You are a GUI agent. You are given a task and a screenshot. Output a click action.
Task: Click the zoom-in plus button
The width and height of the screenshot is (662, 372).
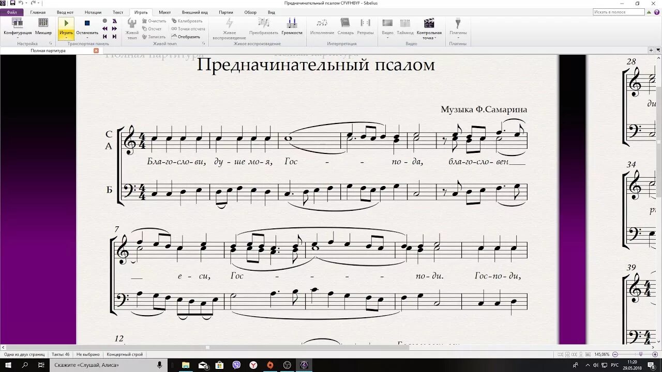pos(655,354)
